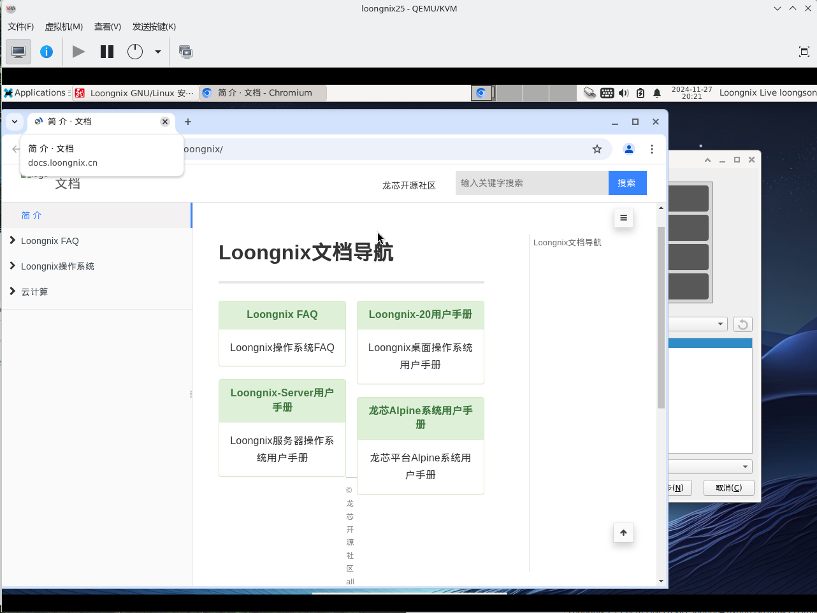Expand Loongnix FAQ sidebar section
Viewport: 817px width, 613px height.
click(96, 241)
